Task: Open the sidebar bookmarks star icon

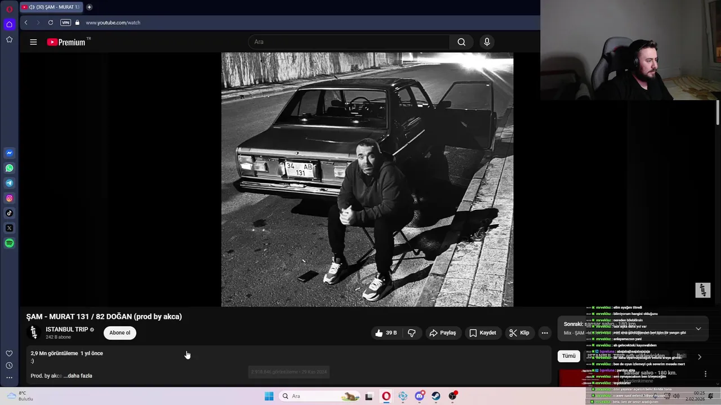Action: pyautogui.click(x=9, y=39)
